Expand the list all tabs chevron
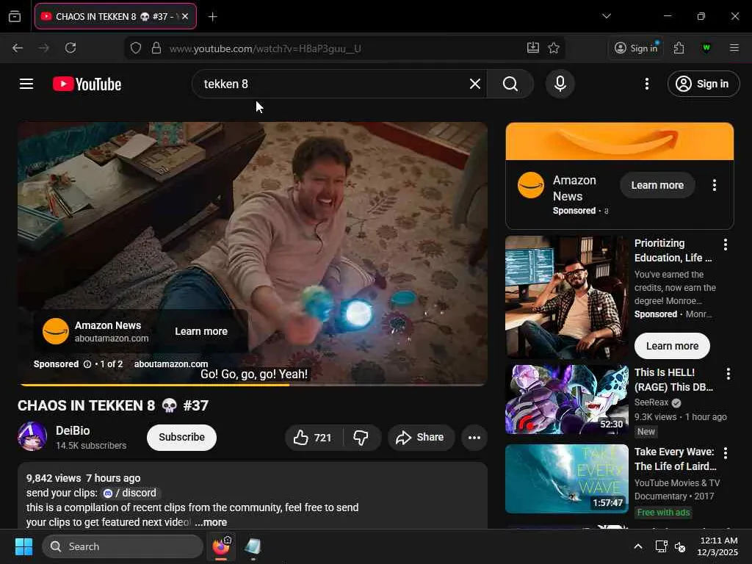The image size is (752, 564). pos(606,16)
